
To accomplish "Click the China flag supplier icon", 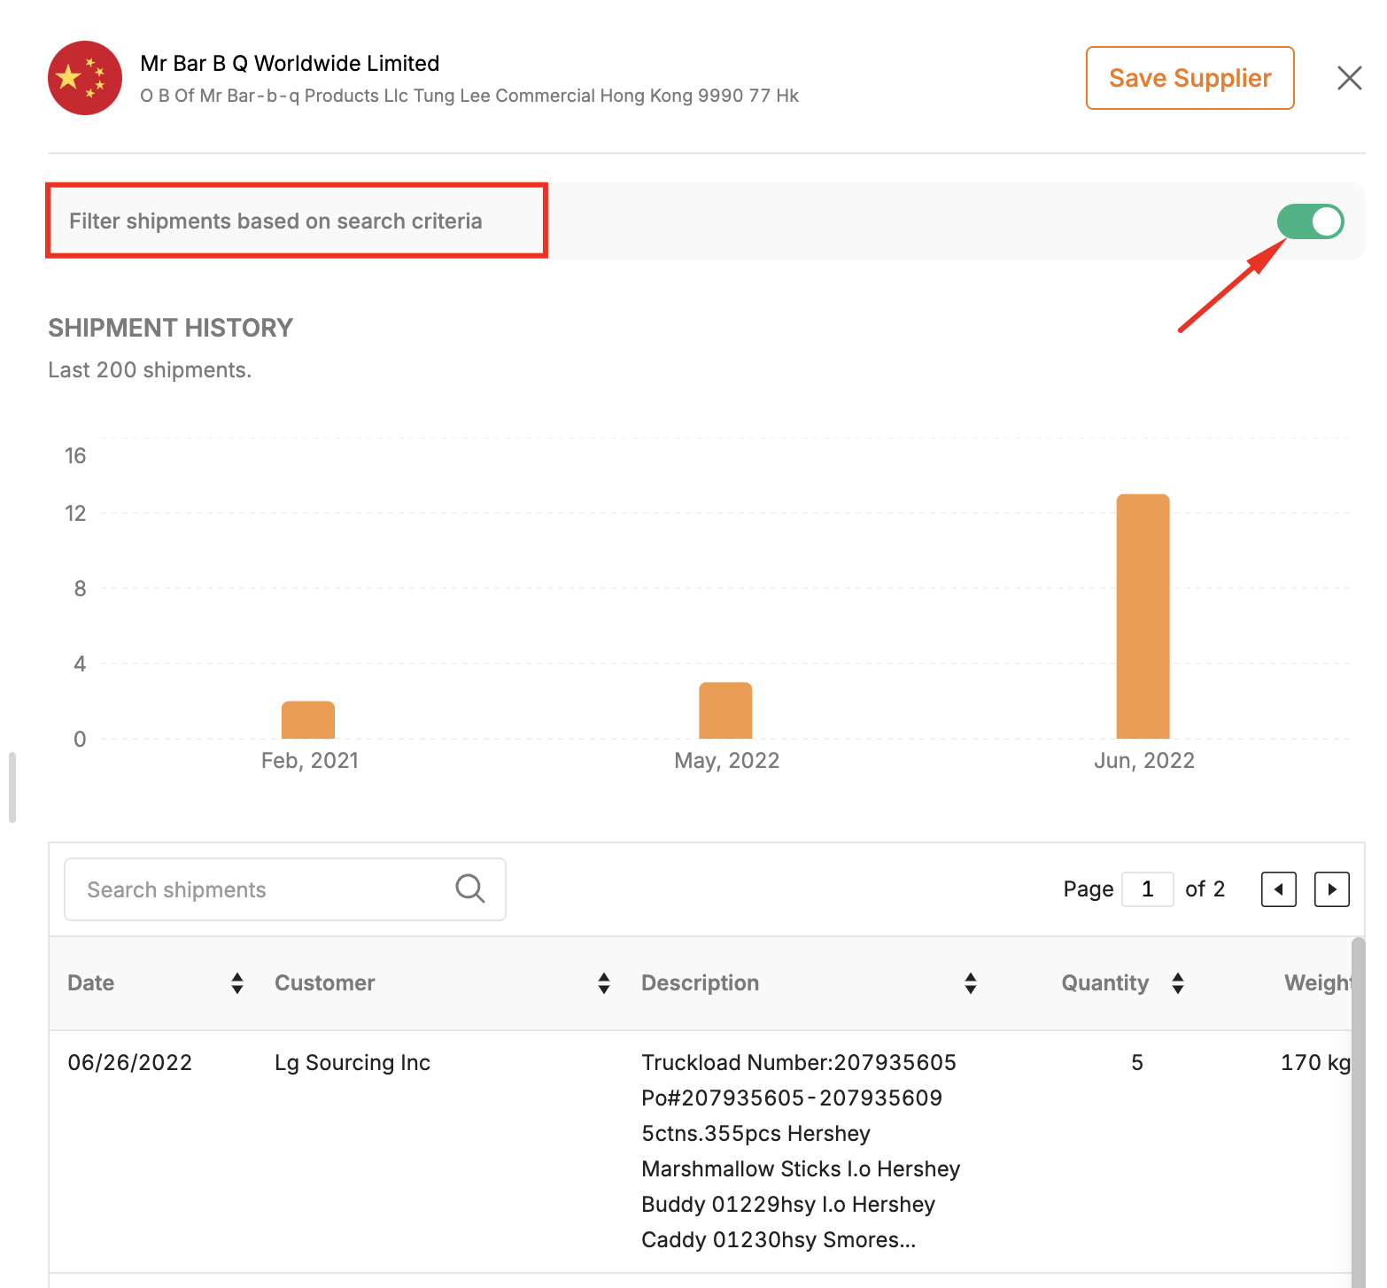I will tap(85, 78).
